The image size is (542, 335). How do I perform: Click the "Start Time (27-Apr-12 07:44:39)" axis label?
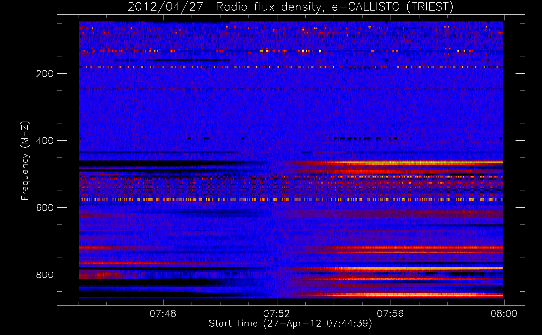click(290, 324)
